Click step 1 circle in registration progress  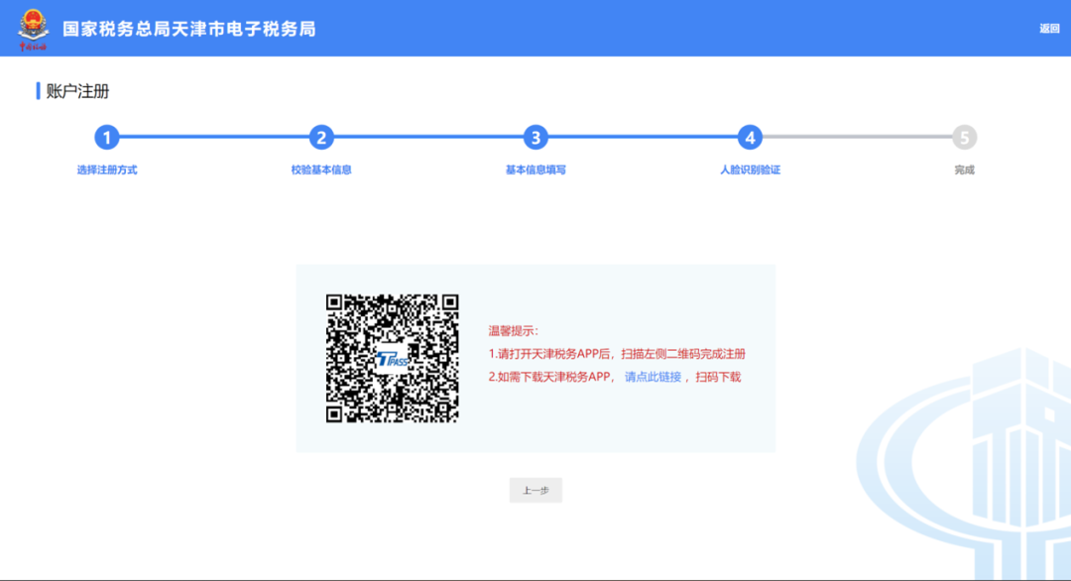click(x=106, y=137)
